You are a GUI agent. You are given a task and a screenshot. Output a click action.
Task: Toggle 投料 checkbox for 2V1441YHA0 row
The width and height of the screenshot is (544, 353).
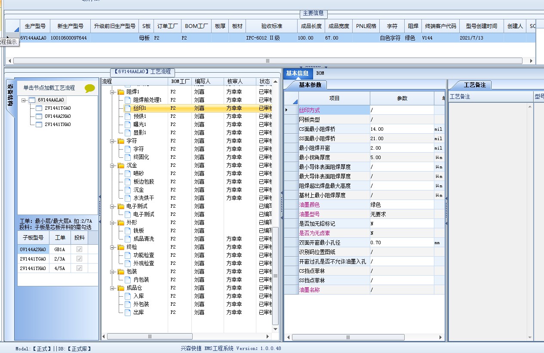click(x=79, y=268)
